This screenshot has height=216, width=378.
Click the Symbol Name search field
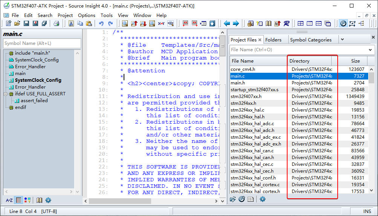[x=42, y=43]
